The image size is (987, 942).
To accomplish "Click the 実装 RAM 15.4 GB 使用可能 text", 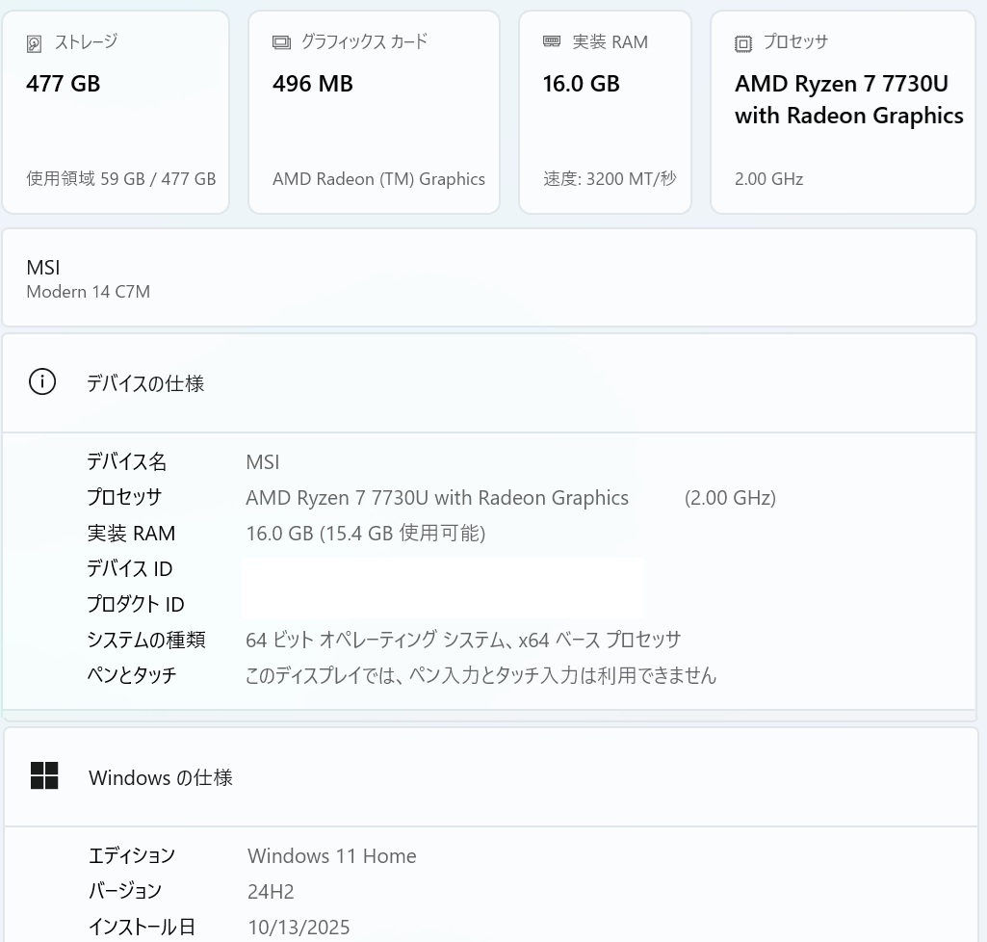I will pyautogui.click(x=366, y=534).
